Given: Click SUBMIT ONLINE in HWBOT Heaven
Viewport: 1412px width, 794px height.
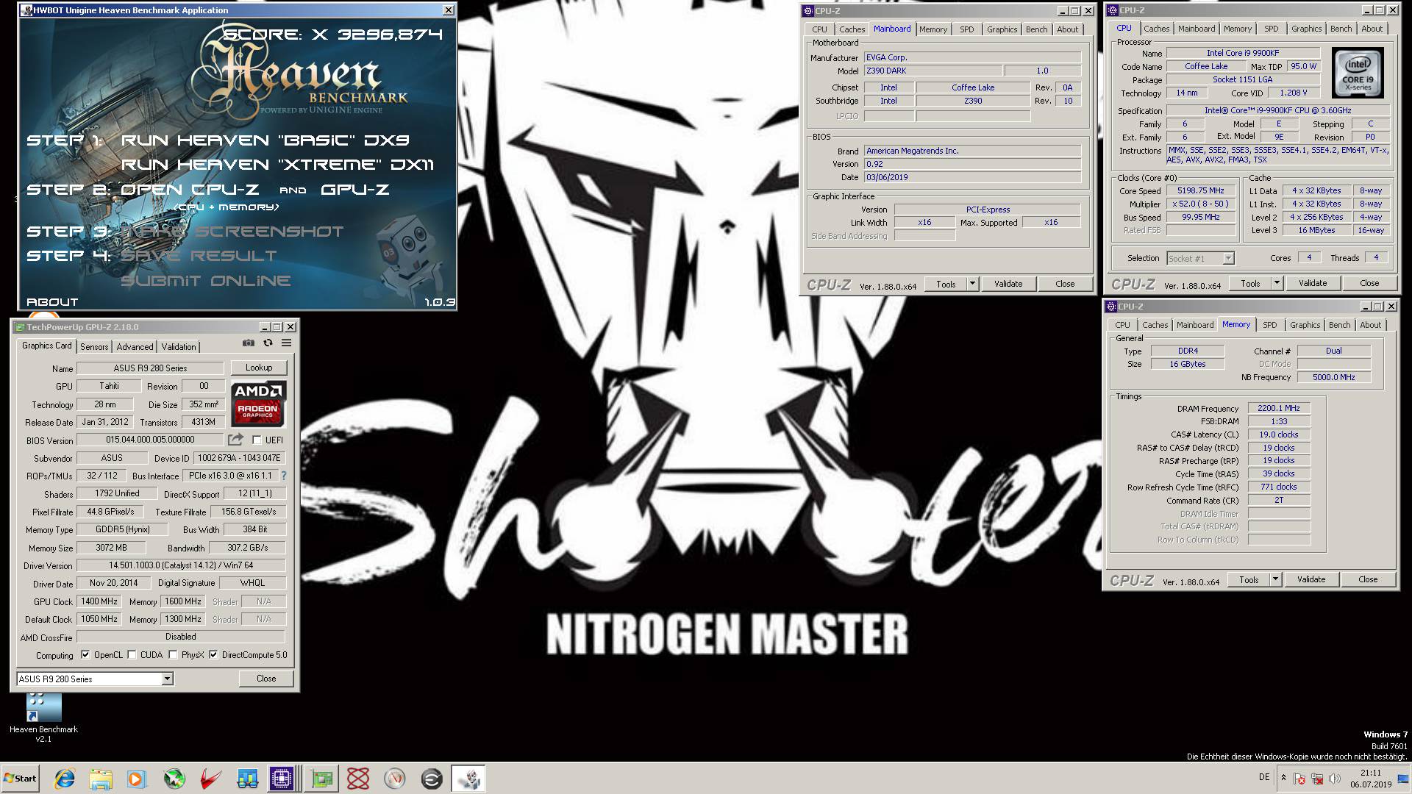Looking at the screenshot, I should pyautogui.click(x=206, y=280).
